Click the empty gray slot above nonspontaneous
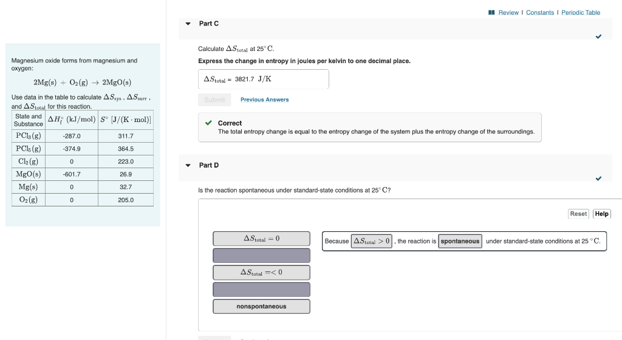 pos(261,290)
